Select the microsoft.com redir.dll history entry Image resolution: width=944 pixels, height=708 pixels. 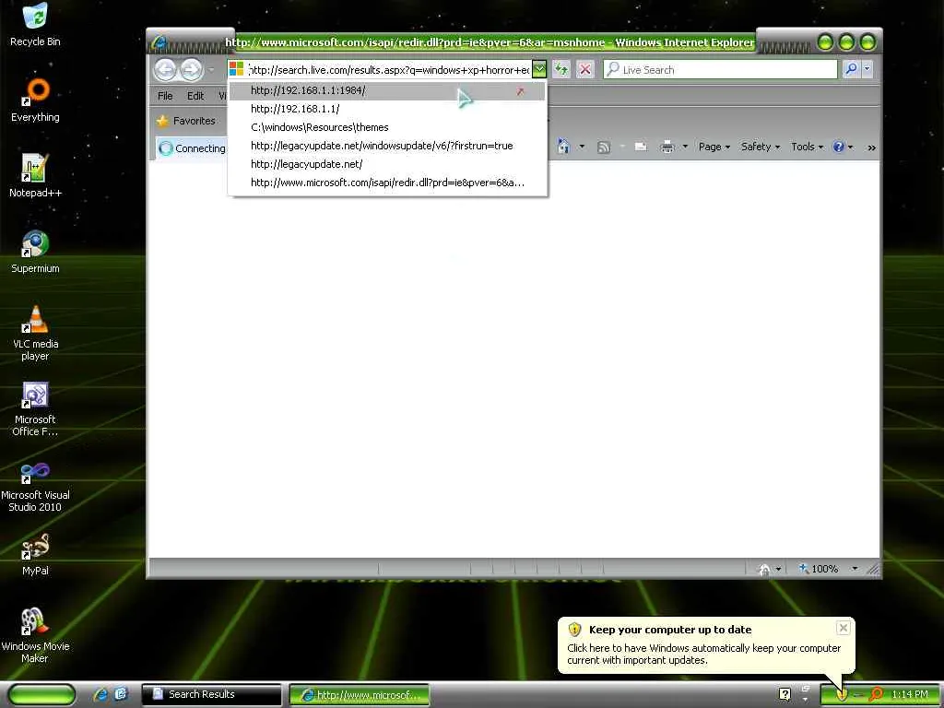[x=386, y=183]
